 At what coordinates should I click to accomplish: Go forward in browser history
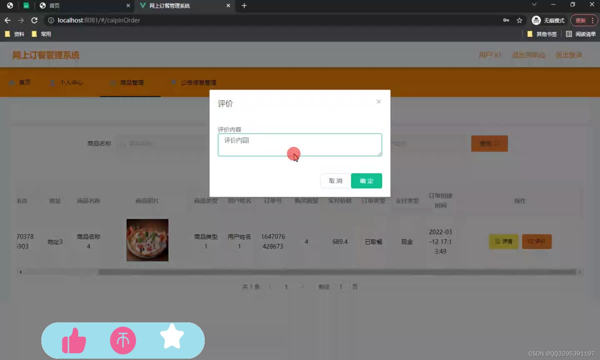point(21,20)
